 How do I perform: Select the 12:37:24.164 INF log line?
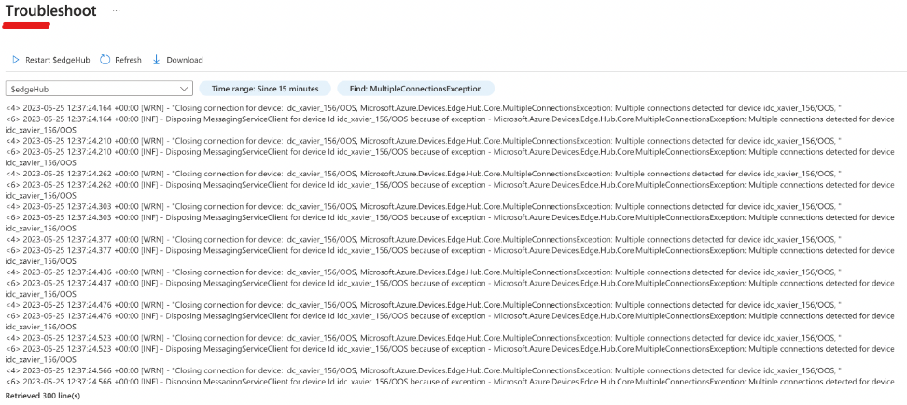point(450,124)
